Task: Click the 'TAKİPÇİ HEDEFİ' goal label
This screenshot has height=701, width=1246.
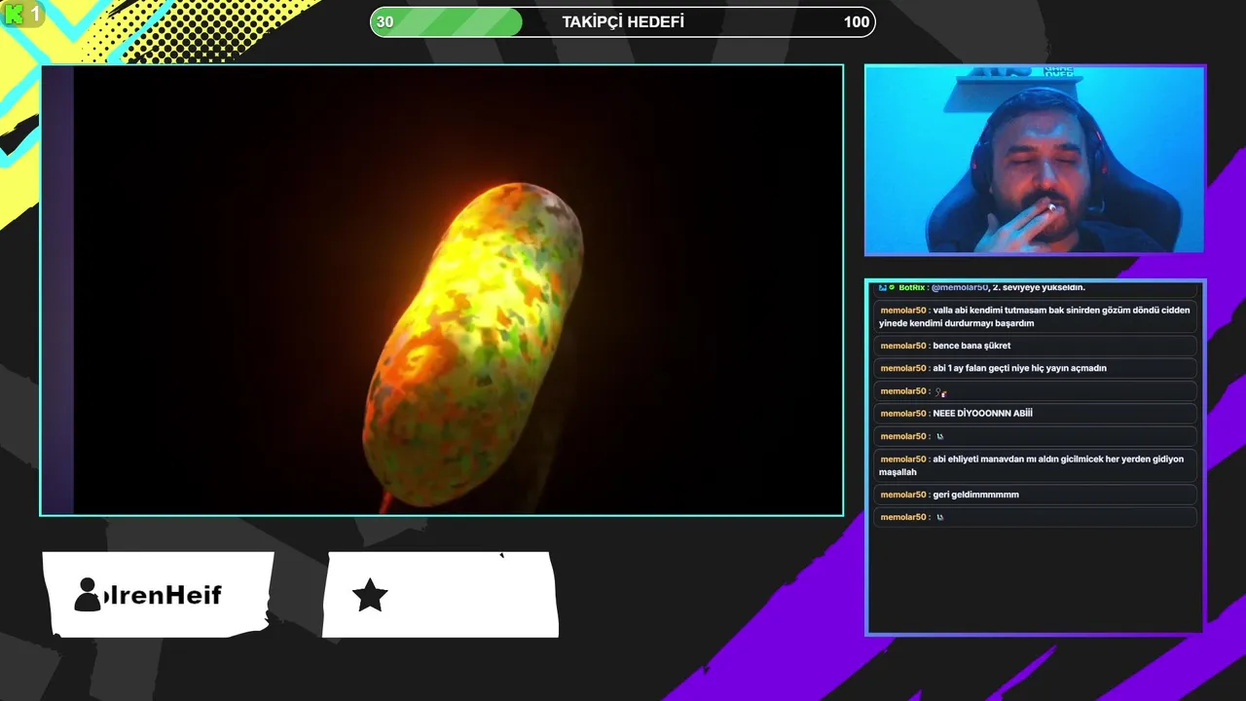Action: pos(623,21)
